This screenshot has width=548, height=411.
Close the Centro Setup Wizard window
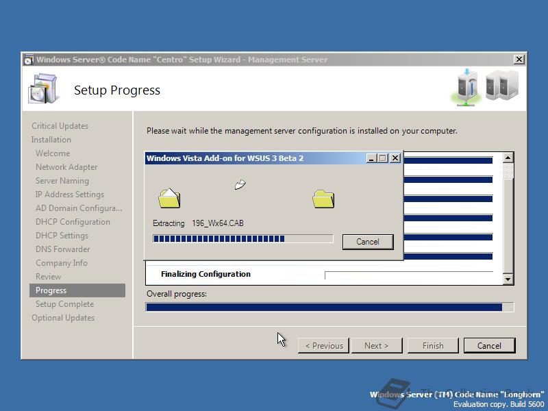[x=519, y=60]
